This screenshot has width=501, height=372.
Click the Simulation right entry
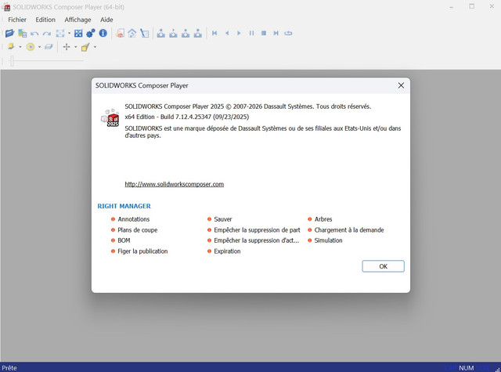pos(329,240)
